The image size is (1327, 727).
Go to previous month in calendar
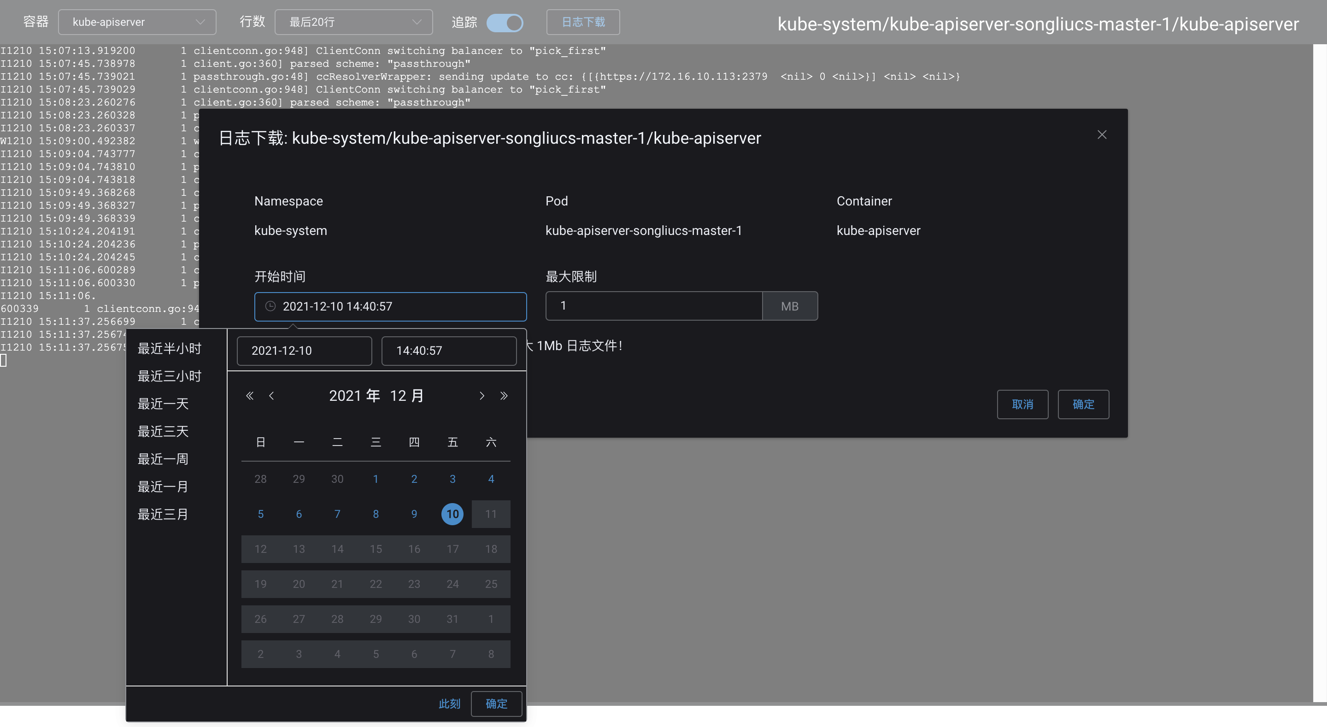tap(271, 396)
